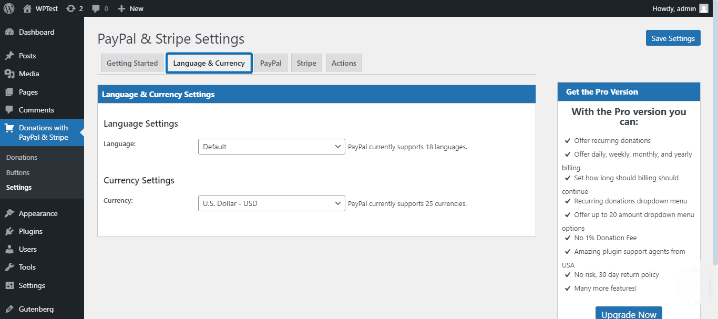Open the Donations submenu link
Viewport: 718px width, 319px height.
coord(22,157)
